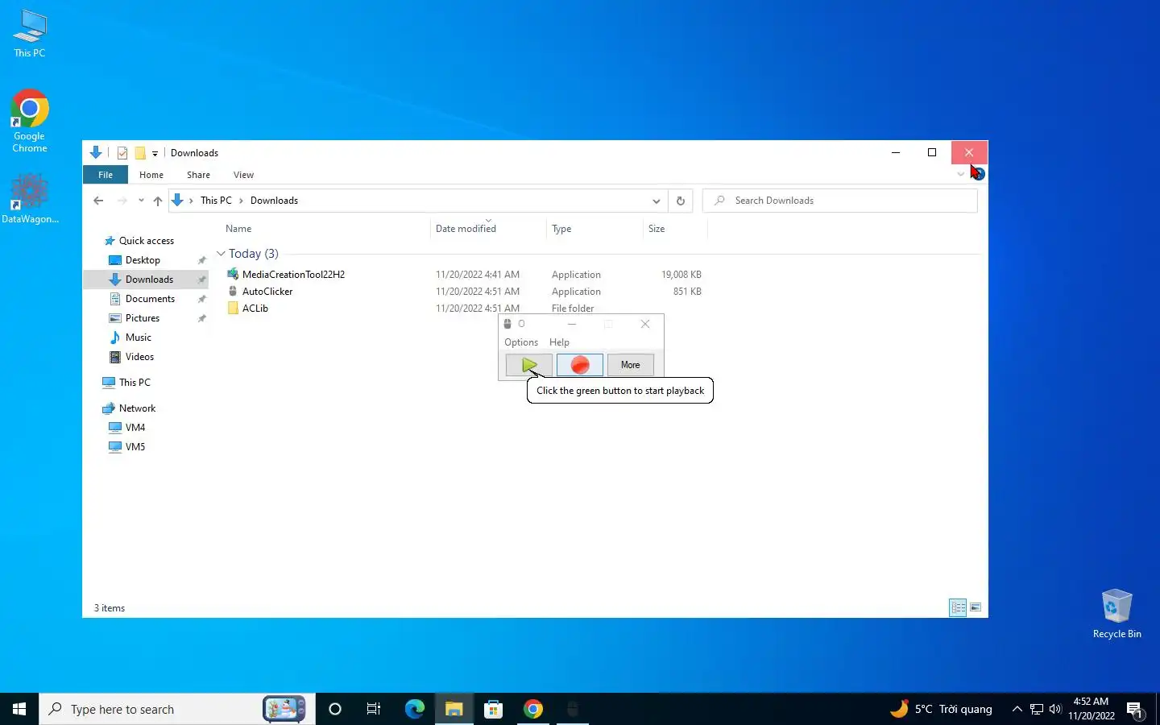1160x725 pixels.
Task: Click the New folder quick access icon
Action: point(140,153)
